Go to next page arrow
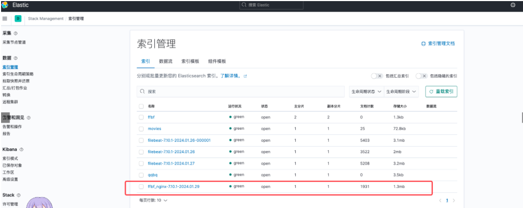 coord(453,200)
